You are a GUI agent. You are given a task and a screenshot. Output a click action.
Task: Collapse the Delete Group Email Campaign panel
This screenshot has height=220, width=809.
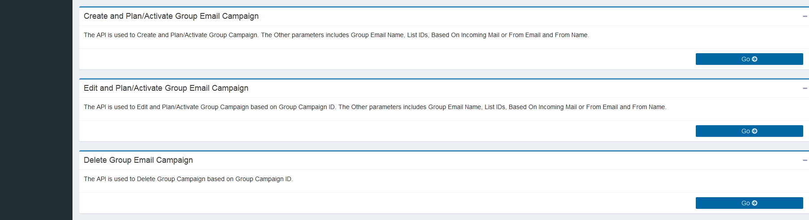[x=805, y=161]
